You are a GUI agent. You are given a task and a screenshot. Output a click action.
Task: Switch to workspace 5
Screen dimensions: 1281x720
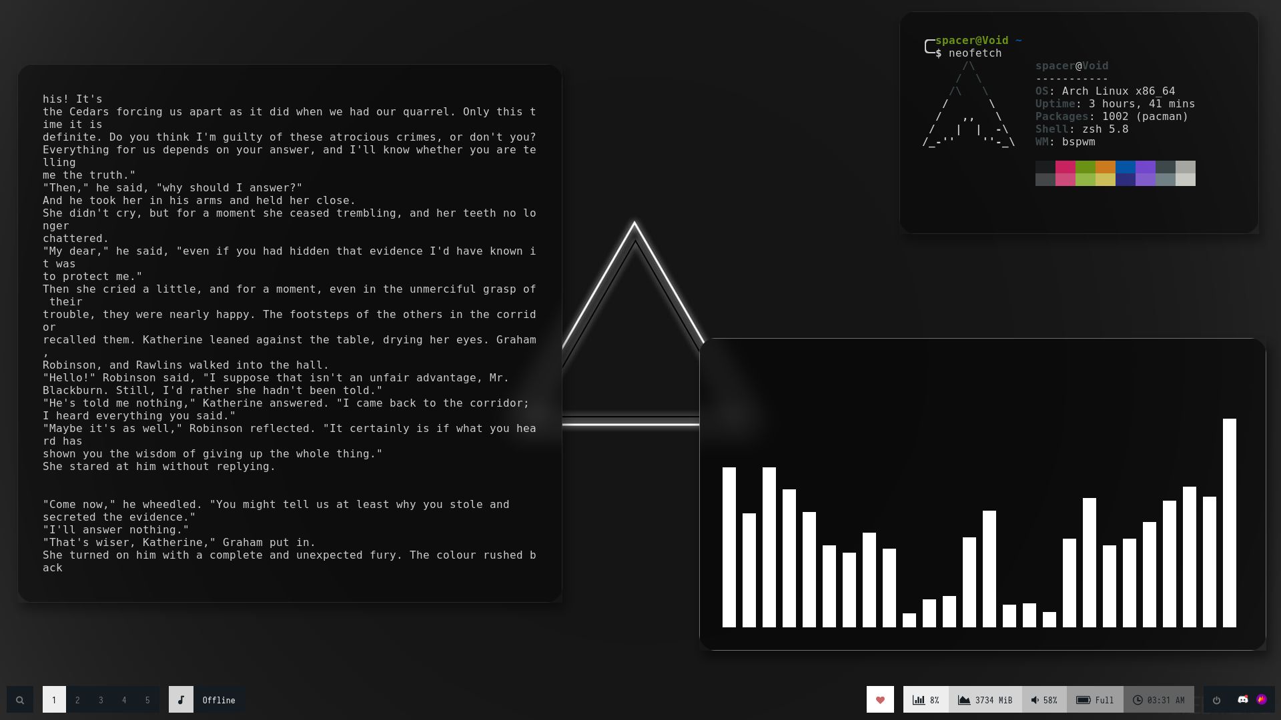click(147, 700)
